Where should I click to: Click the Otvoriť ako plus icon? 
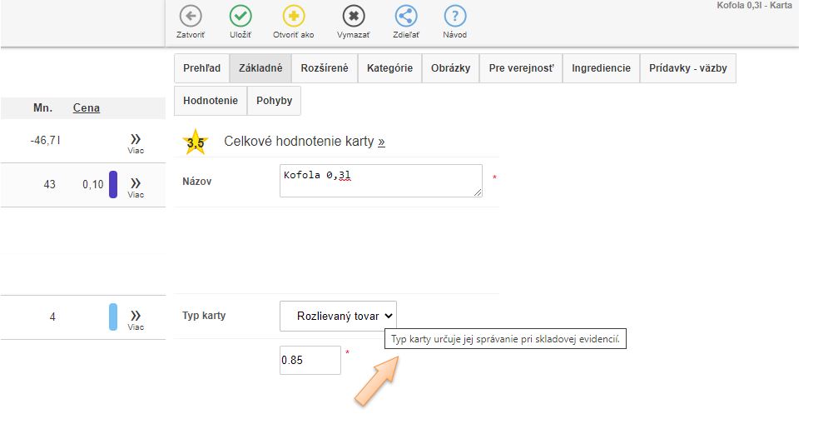[x=294, y=17]
